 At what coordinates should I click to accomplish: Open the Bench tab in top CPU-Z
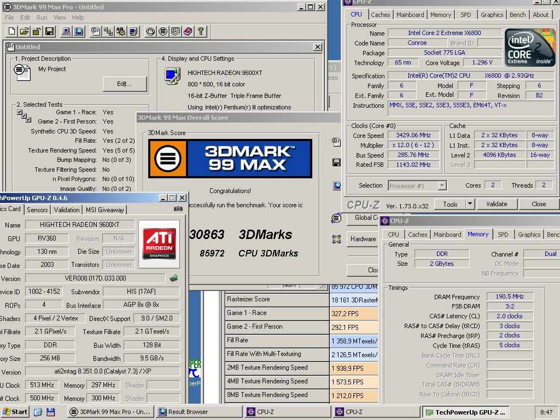point(517,15)
